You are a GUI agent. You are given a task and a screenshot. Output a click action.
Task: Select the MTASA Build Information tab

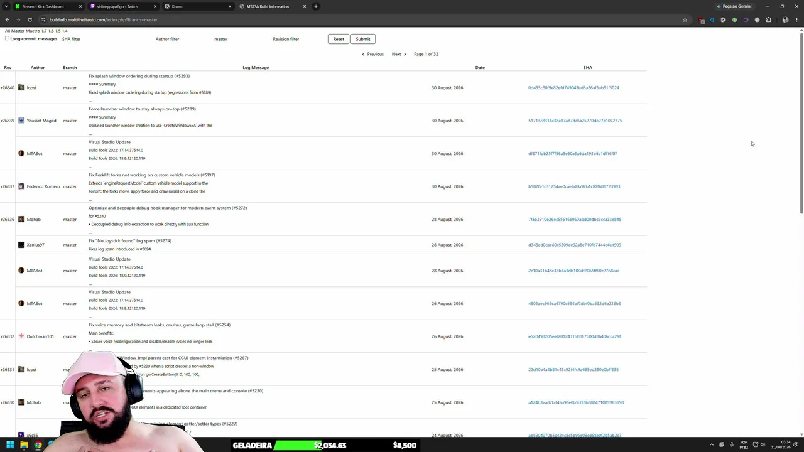(x=273, y=6)
